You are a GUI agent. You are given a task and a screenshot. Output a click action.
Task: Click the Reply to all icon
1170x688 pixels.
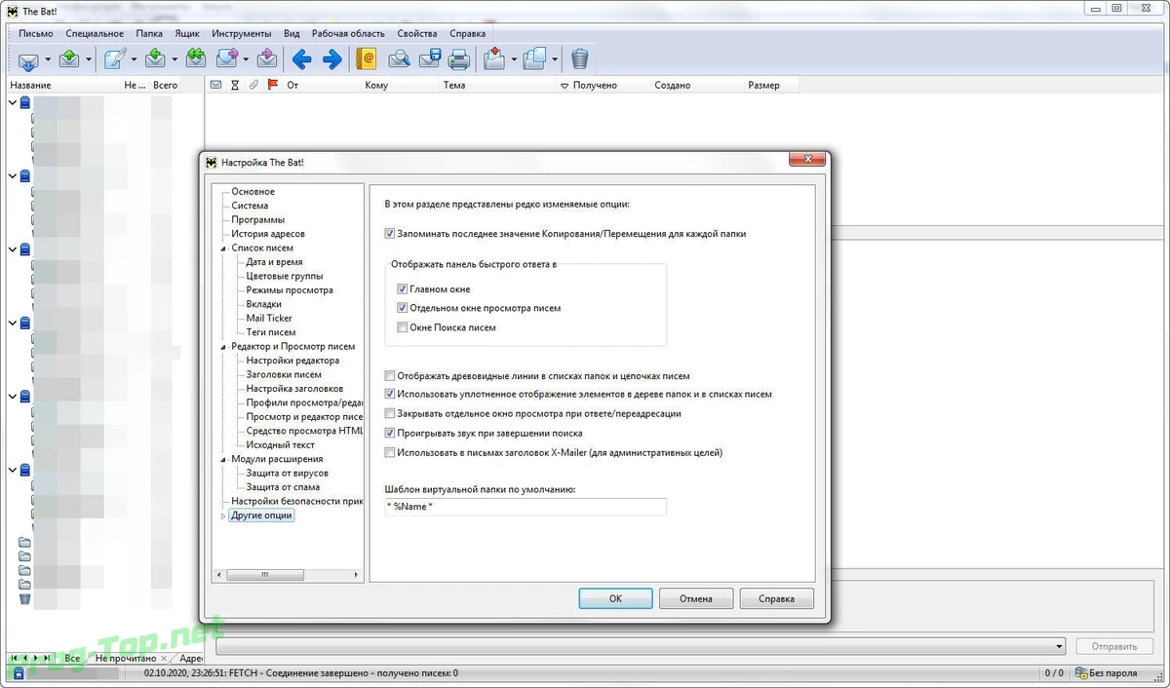coord(196,59)
